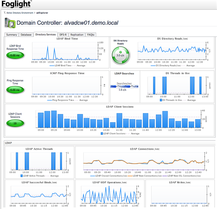Click the Ping Response Time green indicator
This screenshot has width=217, height=209.
point(15,90)
